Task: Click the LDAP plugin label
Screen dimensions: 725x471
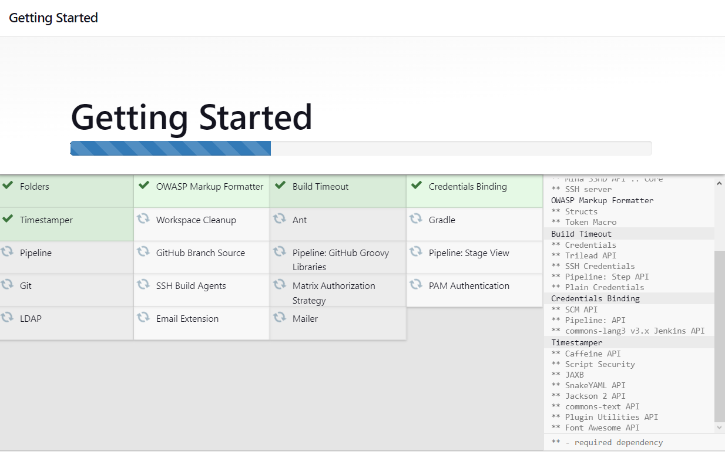Action: point(31,319)
